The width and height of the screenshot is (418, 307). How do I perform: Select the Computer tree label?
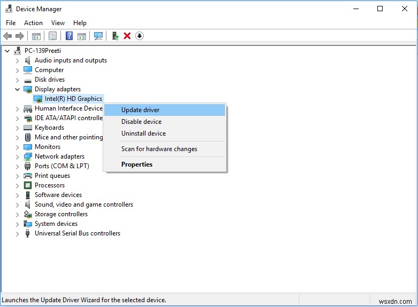click(x=49, y=70)
